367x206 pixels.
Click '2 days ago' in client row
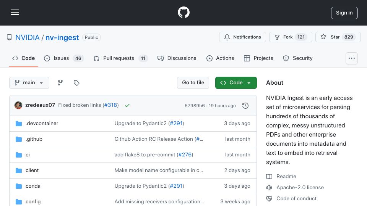237,170
